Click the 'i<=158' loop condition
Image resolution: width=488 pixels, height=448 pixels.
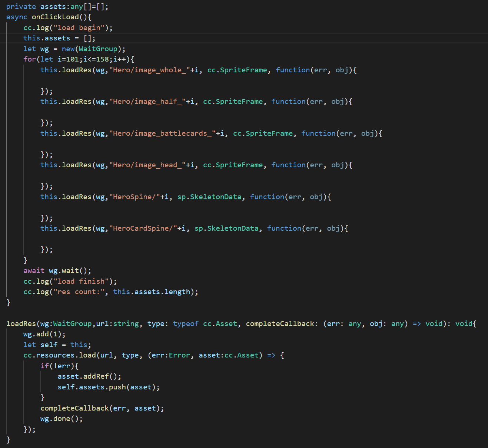point(96,59)
